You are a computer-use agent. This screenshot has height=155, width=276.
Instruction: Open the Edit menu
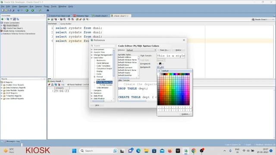[x=8, y=6]
